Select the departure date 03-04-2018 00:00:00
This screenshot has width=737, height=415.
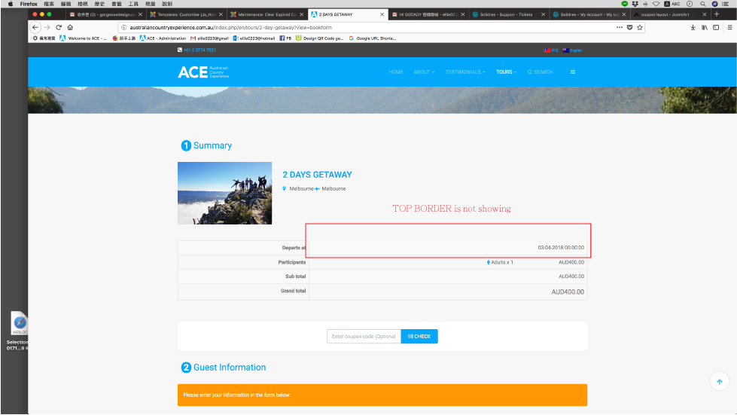pyautogui.click(x=561, y=247)
